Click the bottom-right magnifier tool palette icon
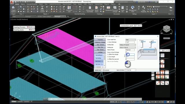 click(167, 83)
